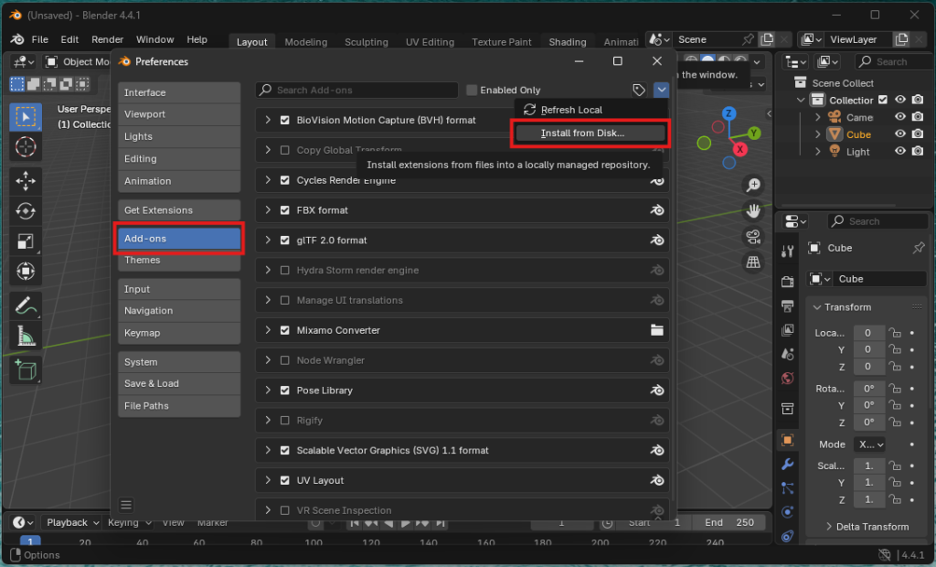The image size is (936, 567).
Task: Uncheck the FBX format add-on
Action: click(x=285, y=210)
